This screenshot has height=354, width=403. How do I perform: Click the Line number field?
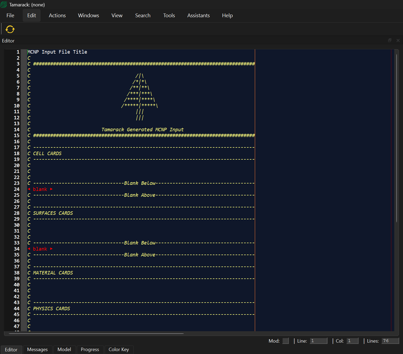[319, 341]
